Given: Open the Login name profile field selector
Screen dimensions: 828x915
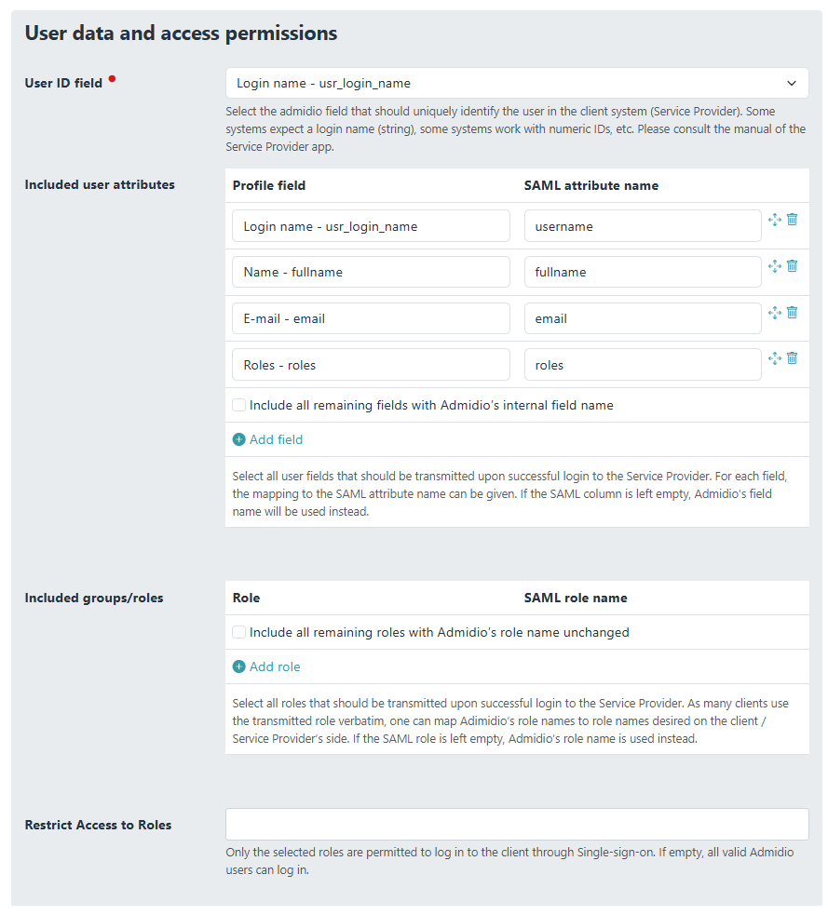Looking at the screenshot, I should (x=371, y=226).
